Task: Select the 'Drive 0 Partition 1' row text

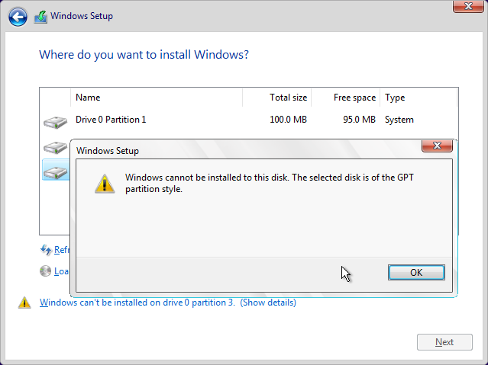Action: click(x=111, y=120)
